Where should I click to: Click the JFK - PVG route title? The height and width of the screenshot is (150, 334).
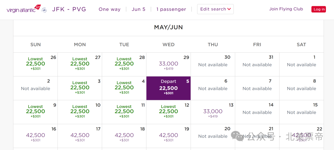coord(69,9)
